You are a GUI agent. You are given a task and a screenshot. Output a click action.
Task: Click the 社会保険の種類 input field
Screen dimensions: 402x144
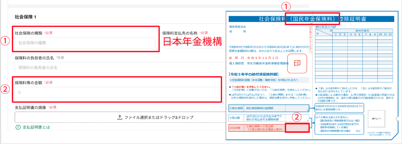click(85, 43)
